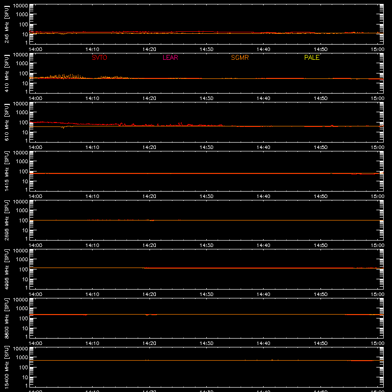
Task: Click the 410 MHz burst activity near 14:05
Action: click(66, 76)
